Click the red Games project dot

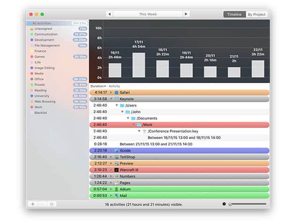[x=32, y=57]
